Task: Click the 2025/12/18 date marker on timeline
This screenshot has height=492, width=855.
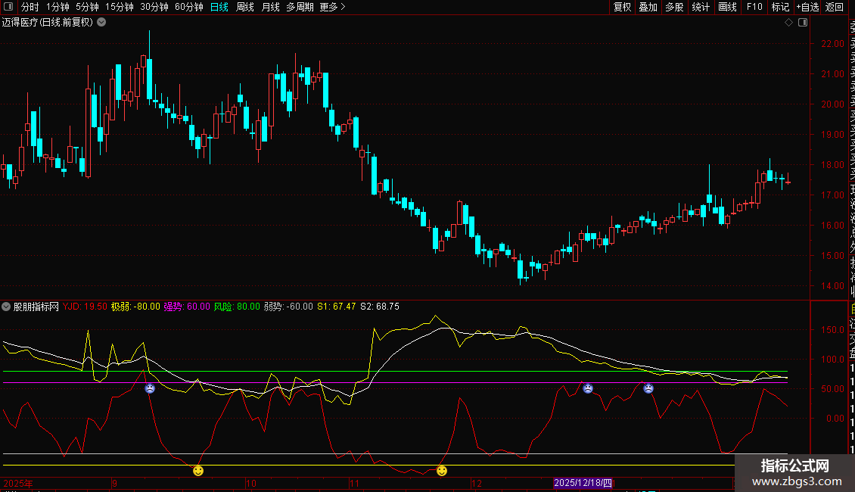Action: (x=583, y=482)
